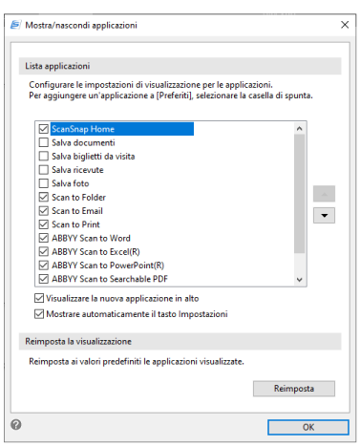Viewport: 360px width, 446px height.
Task: Select ABBYY Scan to Searchable PDF entry
Action: click(x=110, y=279)
